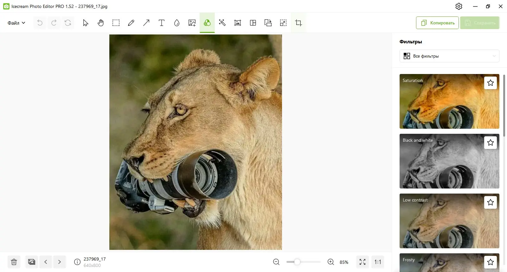Click the 640x800 image dimensions text
Screen dimensions: 507x272
click(x=92, y=266)
